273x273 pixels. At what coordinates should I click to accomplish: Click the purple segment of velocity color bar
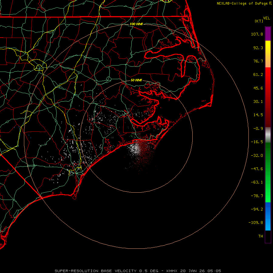point(268,34)
